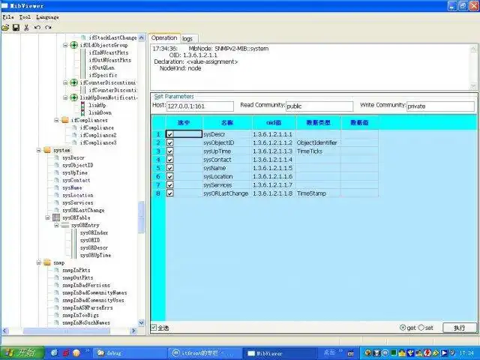Click the snmp folder icon in tree

pos(47,262)
